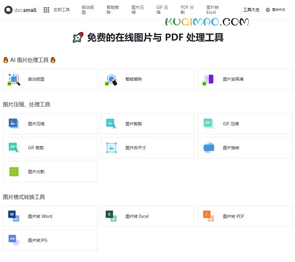Open the GIF 裁剪 card label
Screen dimensions: 295x262
36,148
